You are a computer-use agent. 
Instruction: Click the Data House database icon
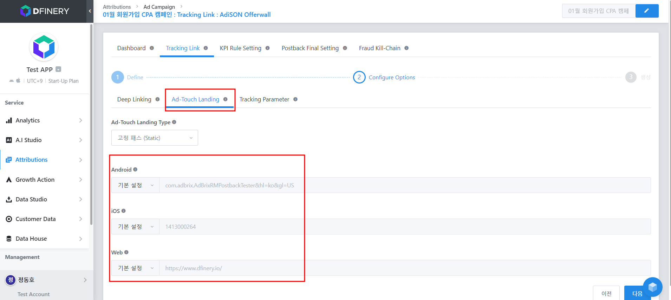click(9, 239)
